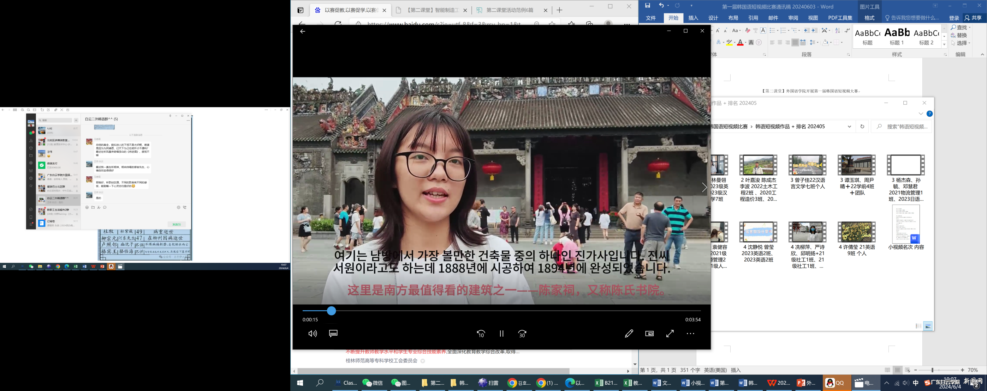This screenshot has width=987, height=391.
Task: Toggle the numbered list formatting
Action: [x=783, y=31]
